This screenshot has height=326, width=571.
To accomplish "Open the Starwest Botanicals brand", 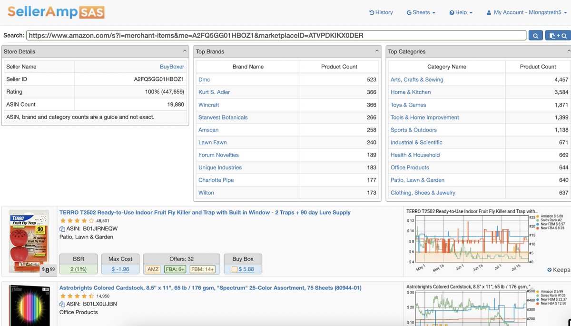I will [x=223, y=117].
